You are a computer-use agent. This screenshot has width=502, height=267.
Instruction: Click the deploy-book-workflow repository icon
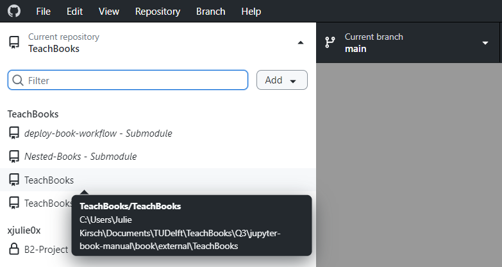(13, 133)
